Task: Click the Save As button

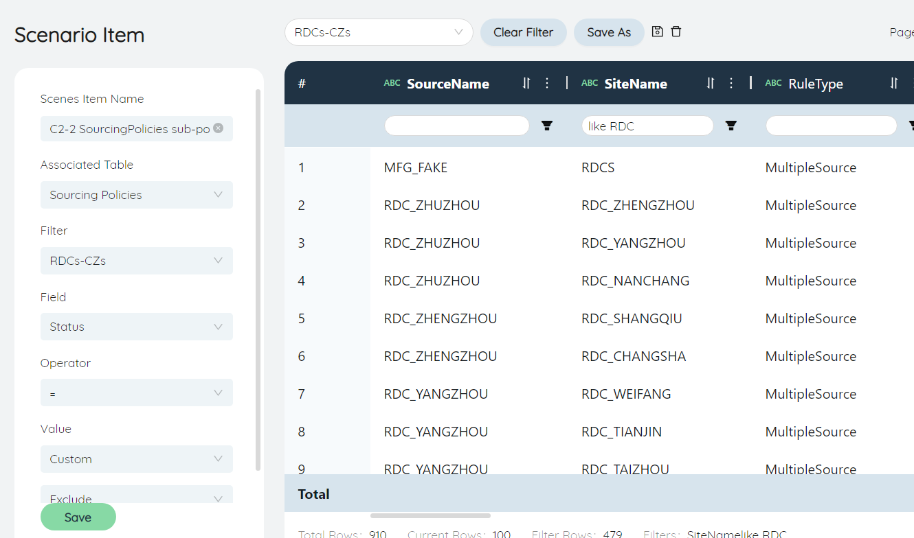Action: [x=609, y=32]
